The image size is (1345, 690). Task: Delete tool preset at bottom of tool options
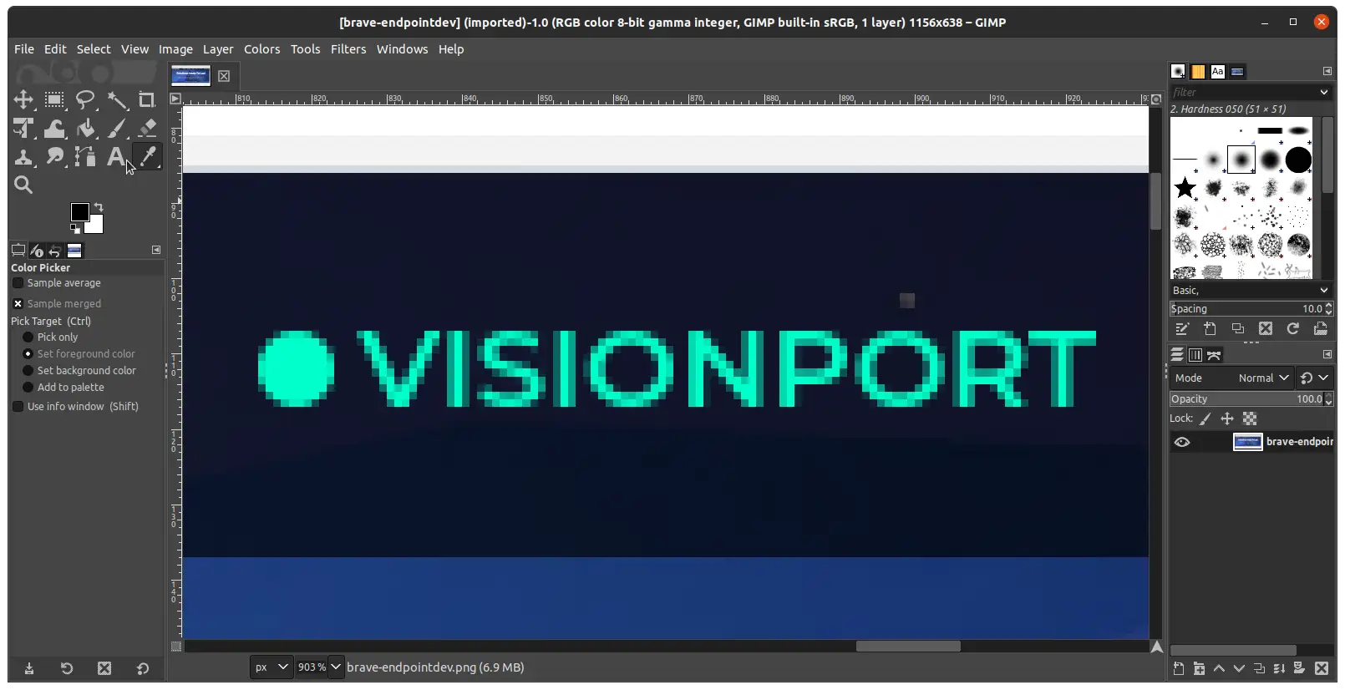104,668
